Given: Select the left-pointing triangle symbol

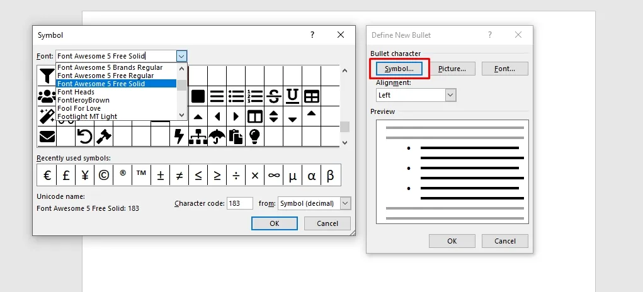Looking at the screenshot, I should click(217, 116).
